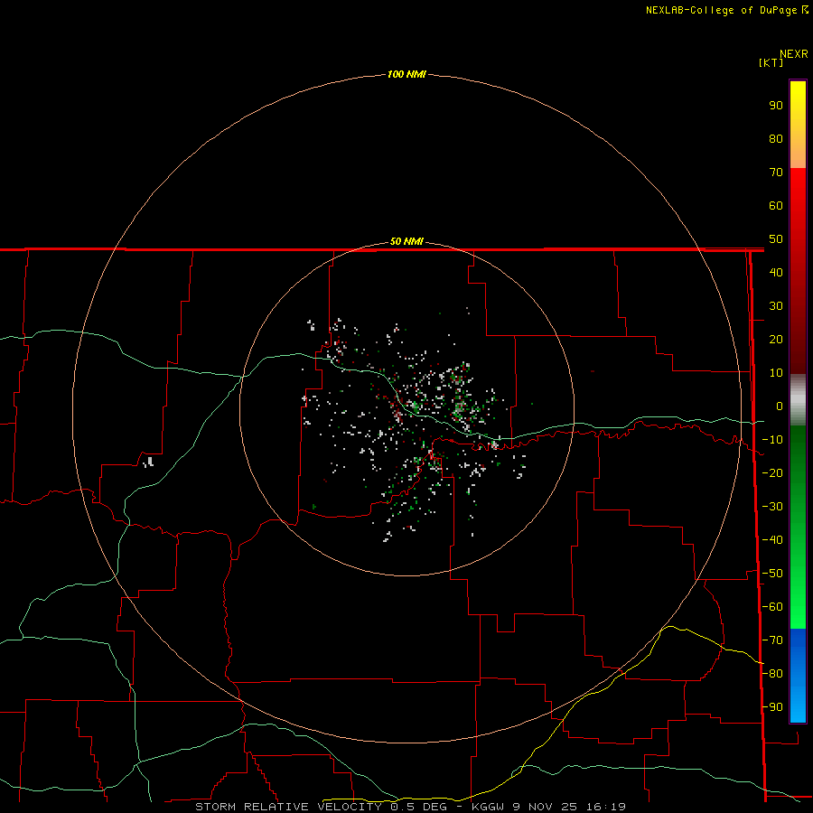Click the -90 knot scale label
The image size is (813, 813).
(x=772, y=707)
